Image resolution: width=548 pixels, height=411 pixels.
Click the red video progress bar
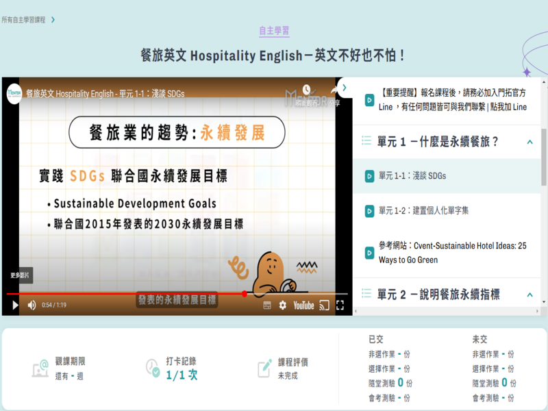pos(137,294)
